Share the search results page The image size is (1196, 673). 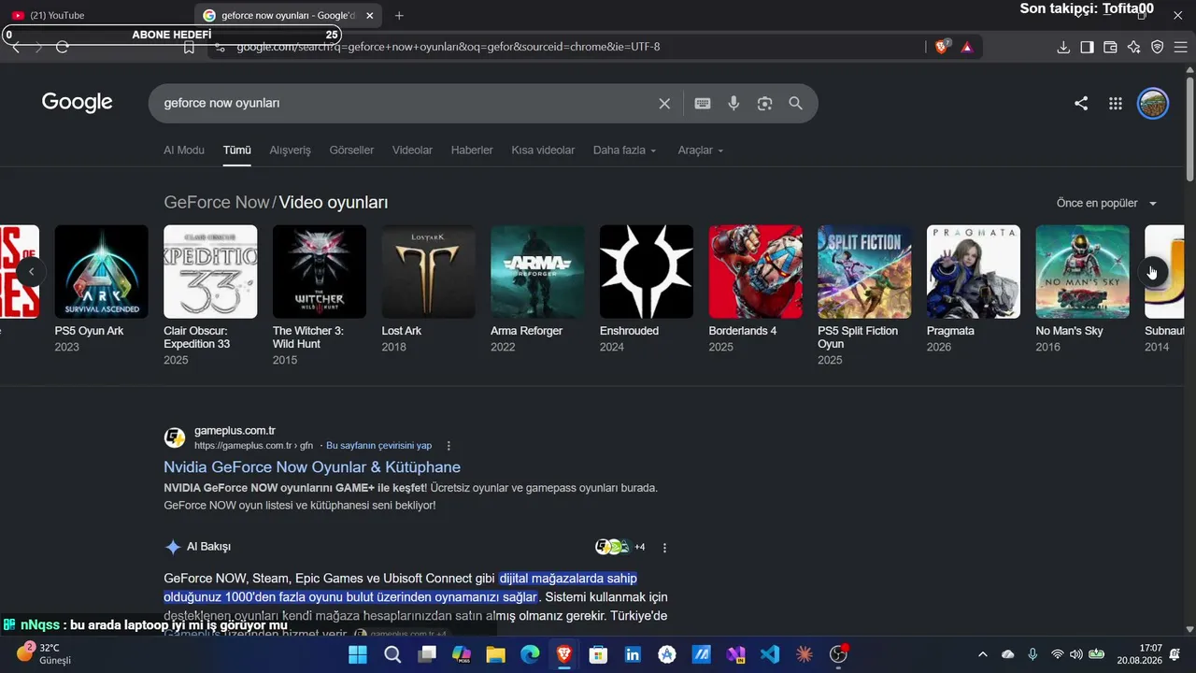coord(1081,104)
